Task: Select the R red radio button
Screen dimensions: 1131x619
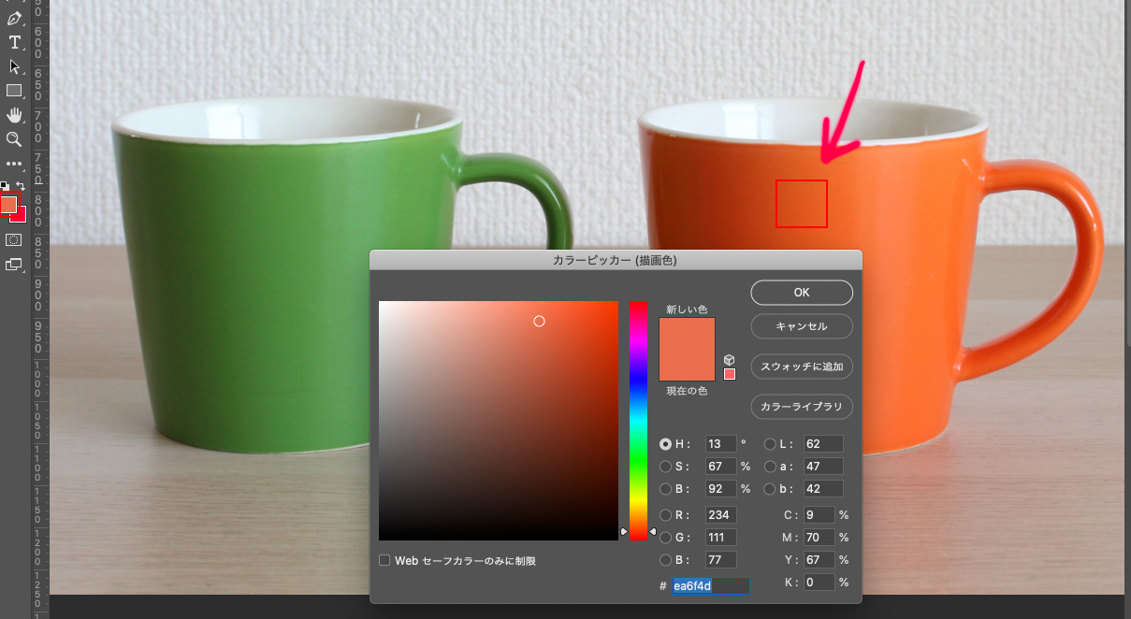Action: (x=665, y=515)
